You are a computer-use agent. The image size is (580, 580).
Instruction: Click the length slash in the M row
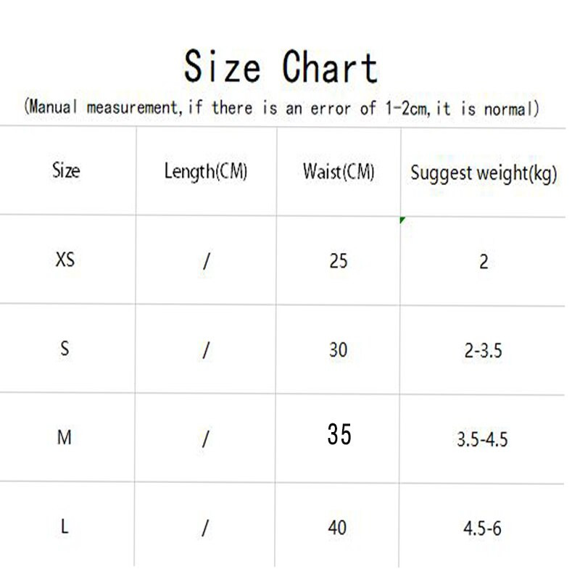click(206, 439)
